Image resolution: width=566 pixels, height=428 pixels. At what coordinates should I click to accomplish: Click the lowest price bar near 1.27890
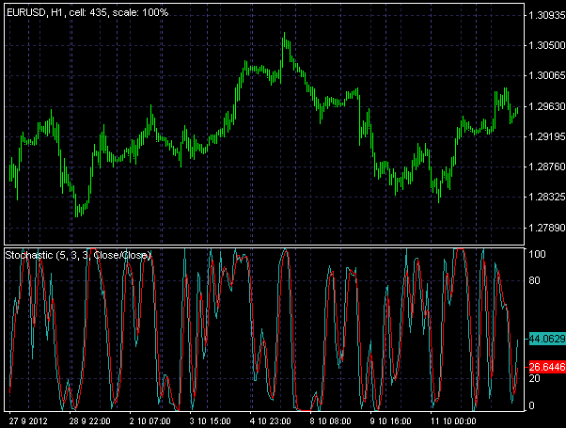[76, 205]
